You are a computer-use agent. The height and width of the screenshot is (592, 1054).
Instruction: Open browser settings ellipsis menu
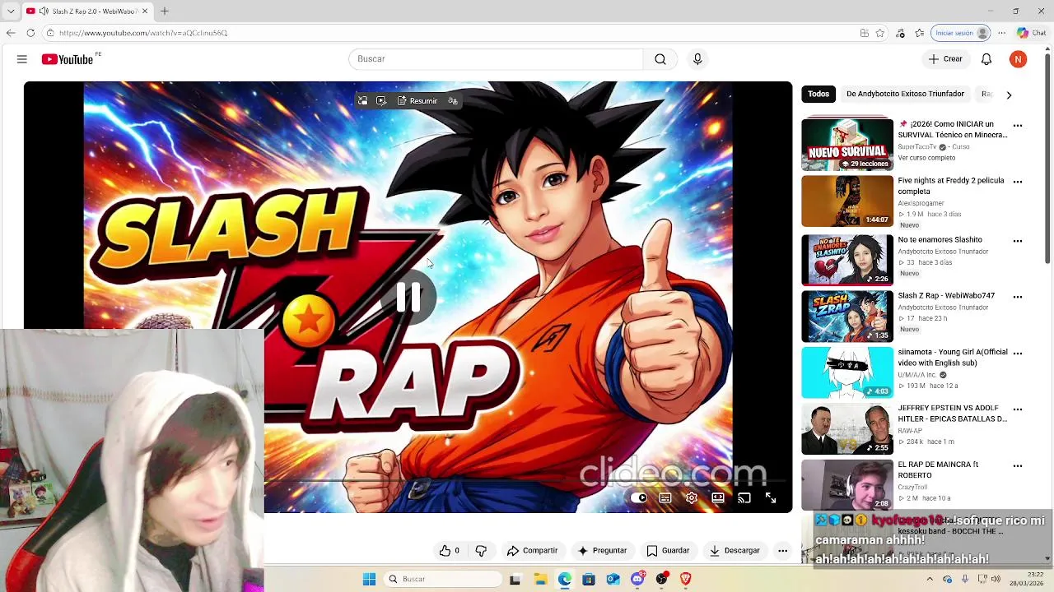1001,33
